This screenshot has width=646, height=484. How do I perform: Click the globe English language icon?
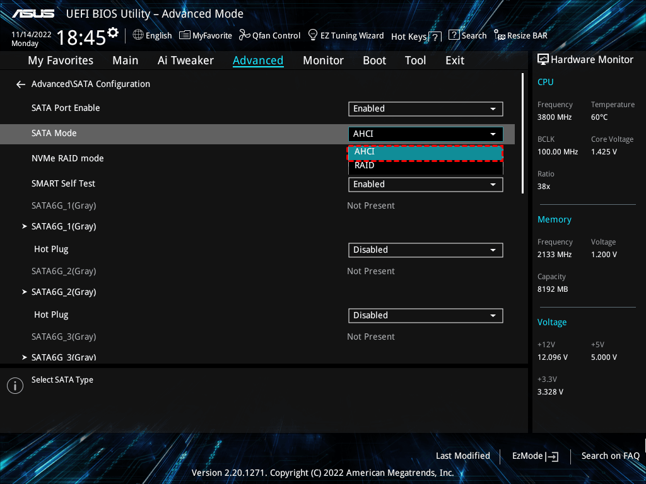coord(138,35)
